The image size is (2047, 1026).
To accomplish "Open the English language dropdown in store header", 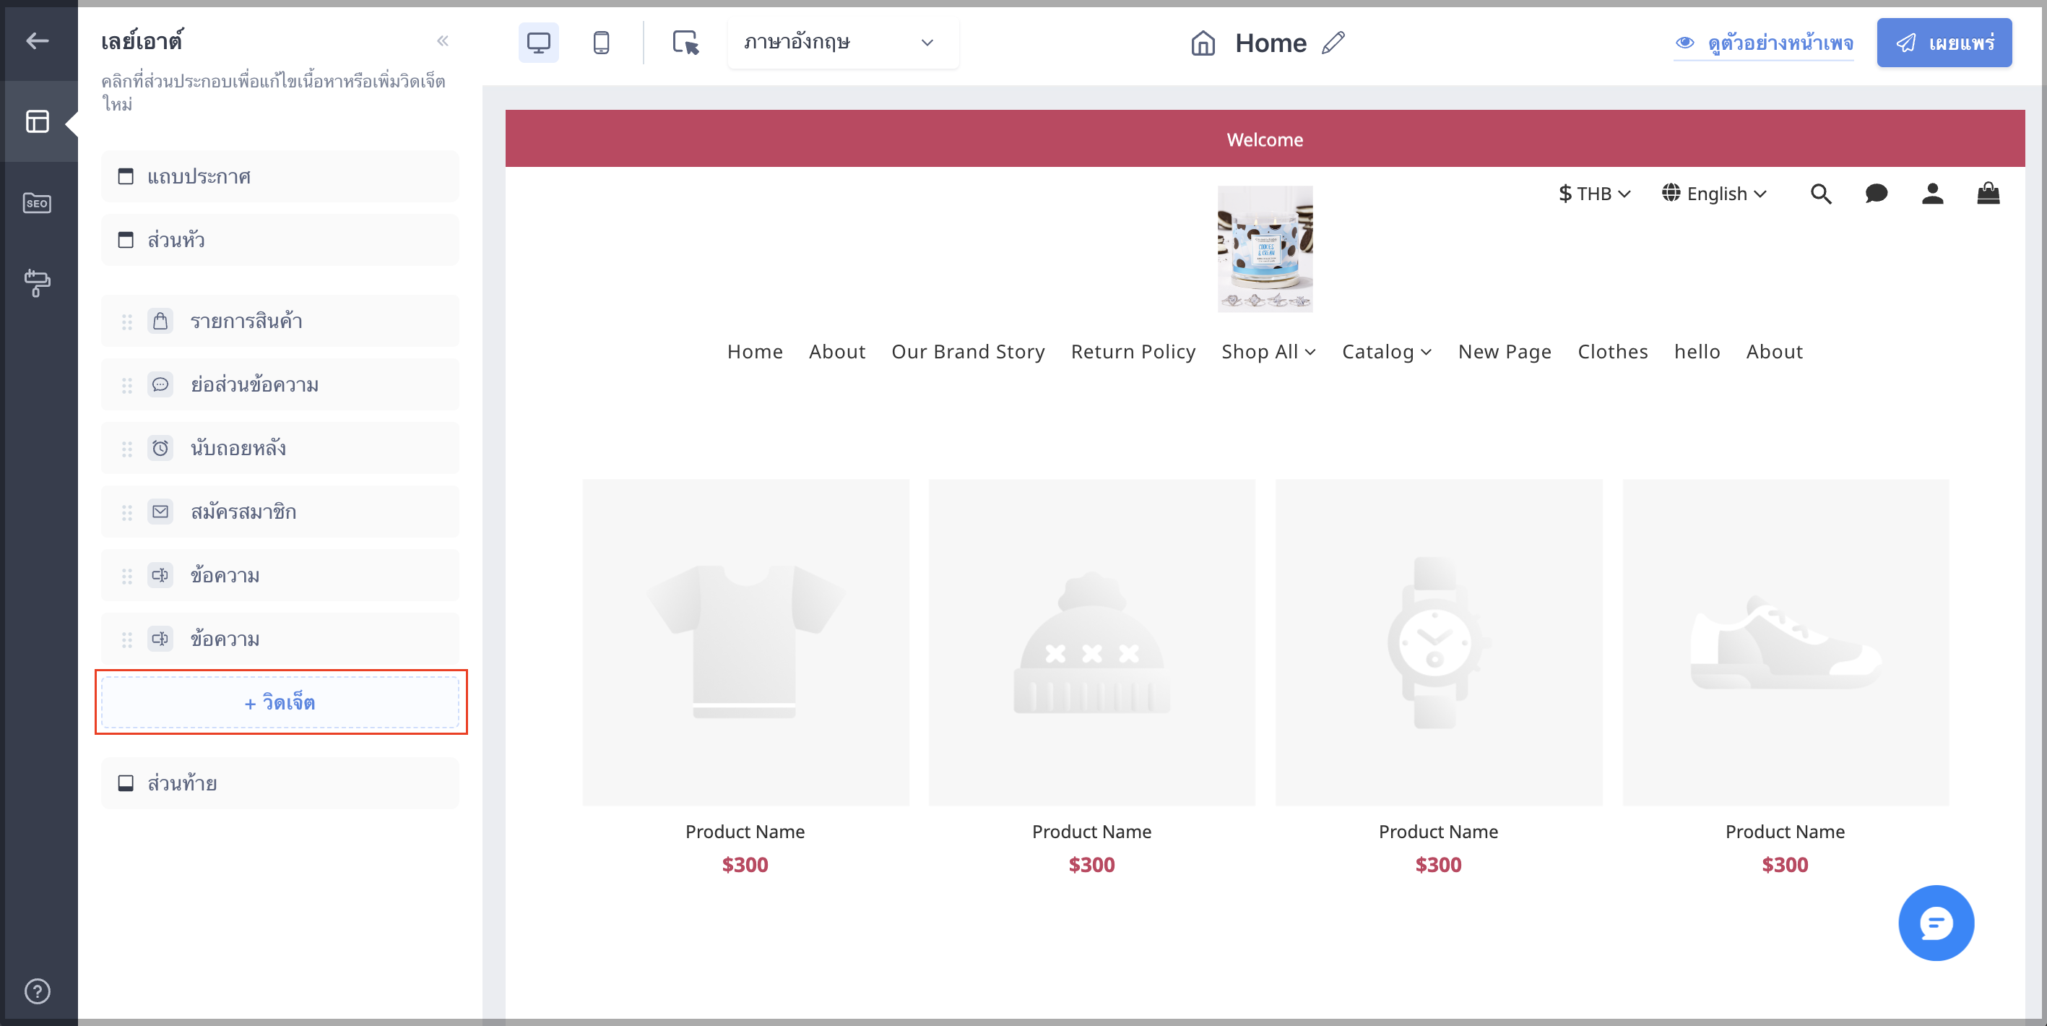I will (1714, 194).
